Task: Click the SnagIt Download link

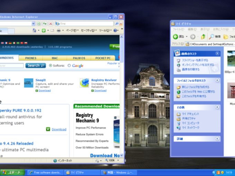Action: (x=45, y=90)
